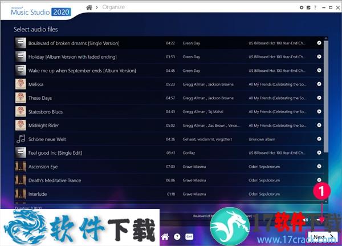The height and width of the screenshot is (246, 342).
Task: Click the Ctrl shortcut icon at bottom
Action: pos(189,236)
